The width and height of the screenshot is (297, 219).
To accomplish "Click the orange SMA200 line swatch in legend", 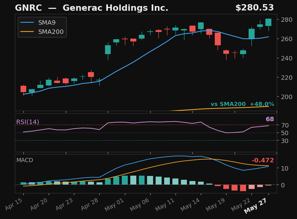I will pos(27,32).
